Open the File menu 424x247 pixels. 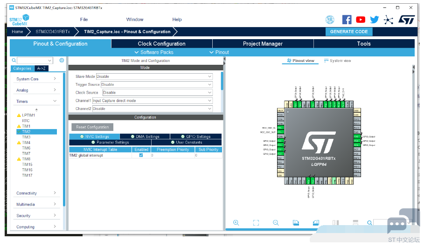coord(84,20)
